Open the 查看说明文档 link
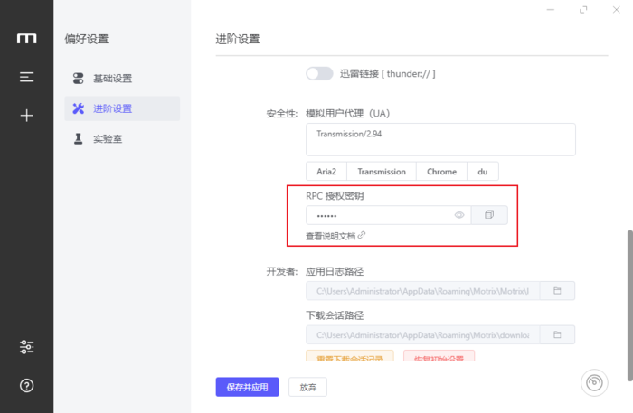 [x=335, y=236]
